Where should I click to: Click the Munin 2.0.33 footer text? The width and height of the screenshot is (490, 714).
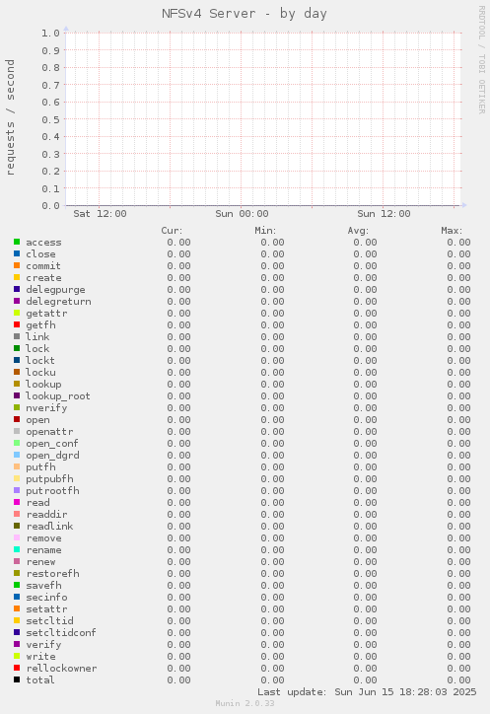245,703
